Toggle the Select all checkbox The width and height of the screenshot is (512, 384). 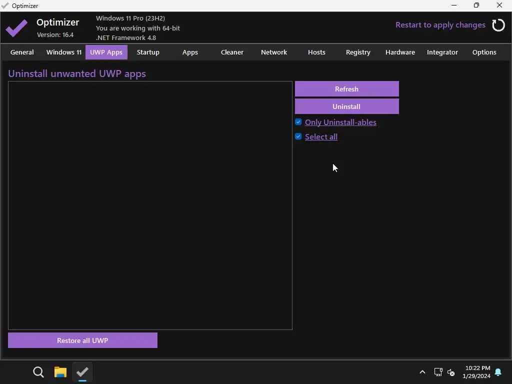pos(298,136)
